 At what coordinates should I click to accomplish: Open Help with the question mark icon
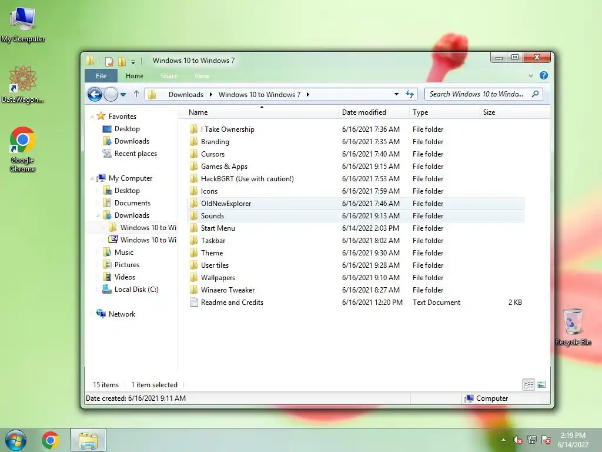(x=544, y=76)
